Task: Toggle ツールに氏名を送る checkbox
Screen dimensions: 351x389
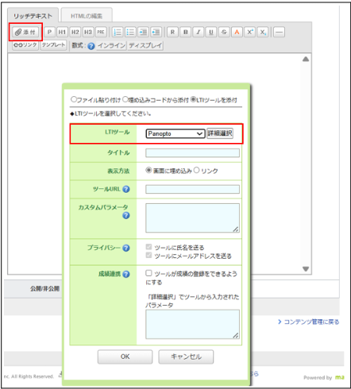Action: pos(148,247)
